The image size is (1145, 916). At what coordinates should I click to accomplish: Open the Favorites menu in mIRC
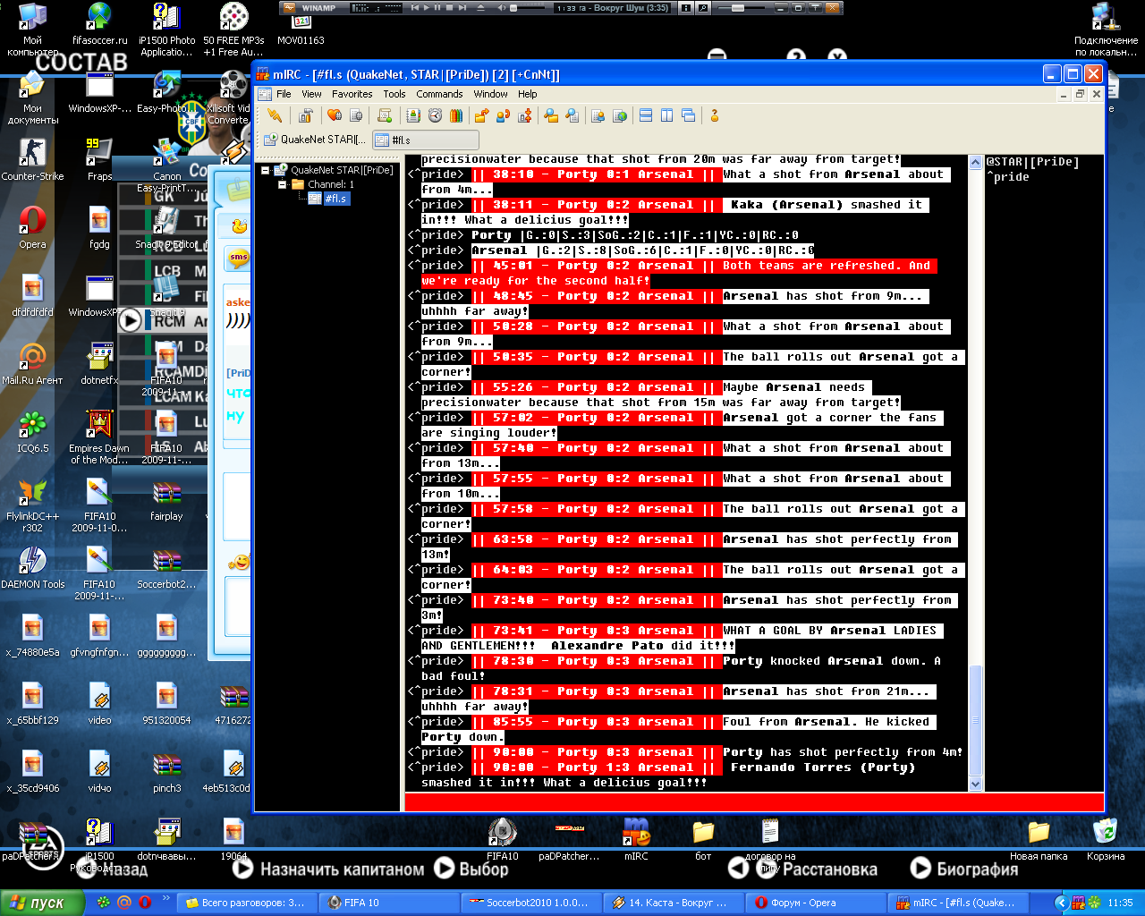tap(352, 94)
